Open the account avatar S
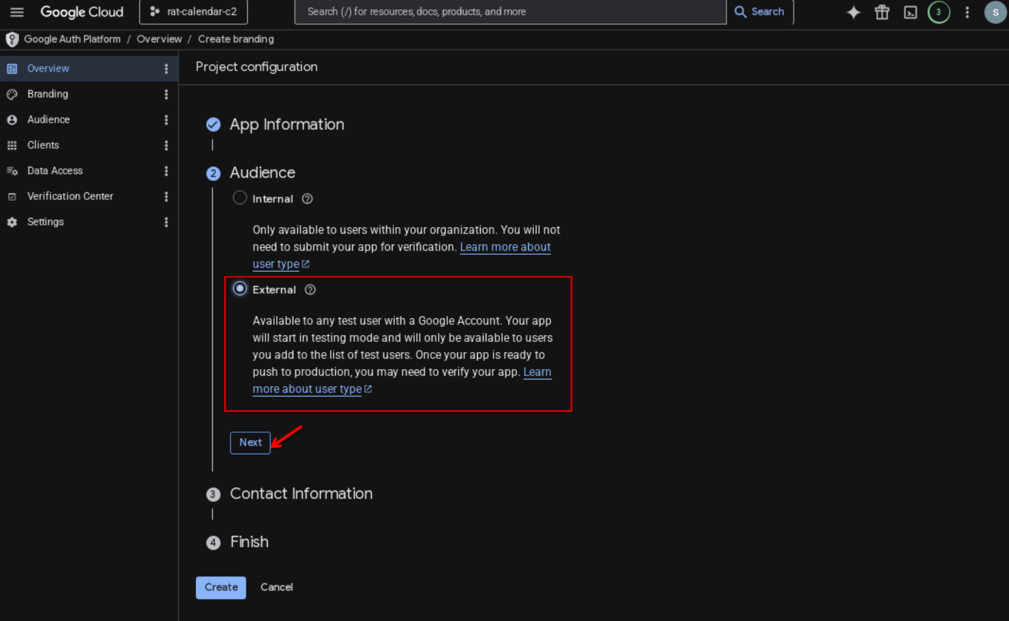 coord(996,12)
